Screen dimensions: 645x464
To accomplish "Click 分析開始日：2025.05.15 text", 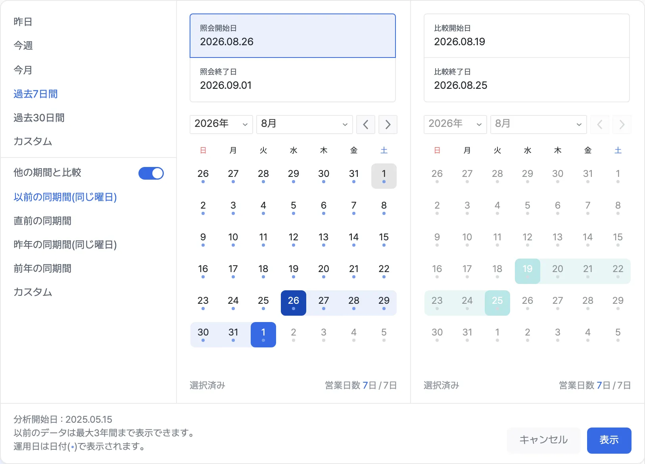I will click(x=63, y=419).
